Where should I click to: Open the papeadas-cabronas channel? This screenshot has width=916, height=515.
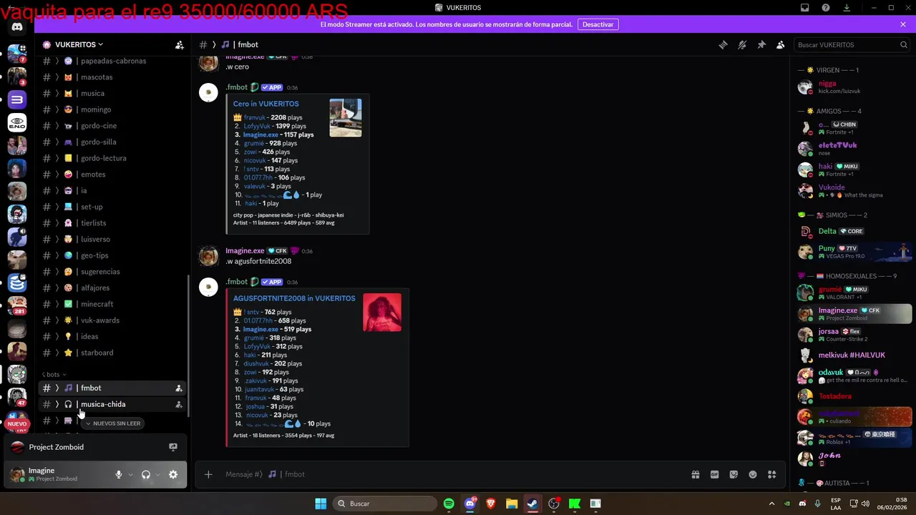pyautogui.click(x=113, y=61)
